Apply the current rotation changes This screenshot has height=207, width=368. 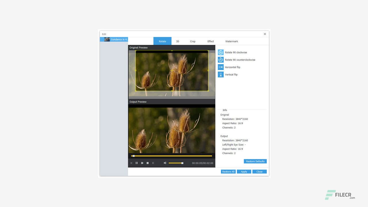[244, 171]
